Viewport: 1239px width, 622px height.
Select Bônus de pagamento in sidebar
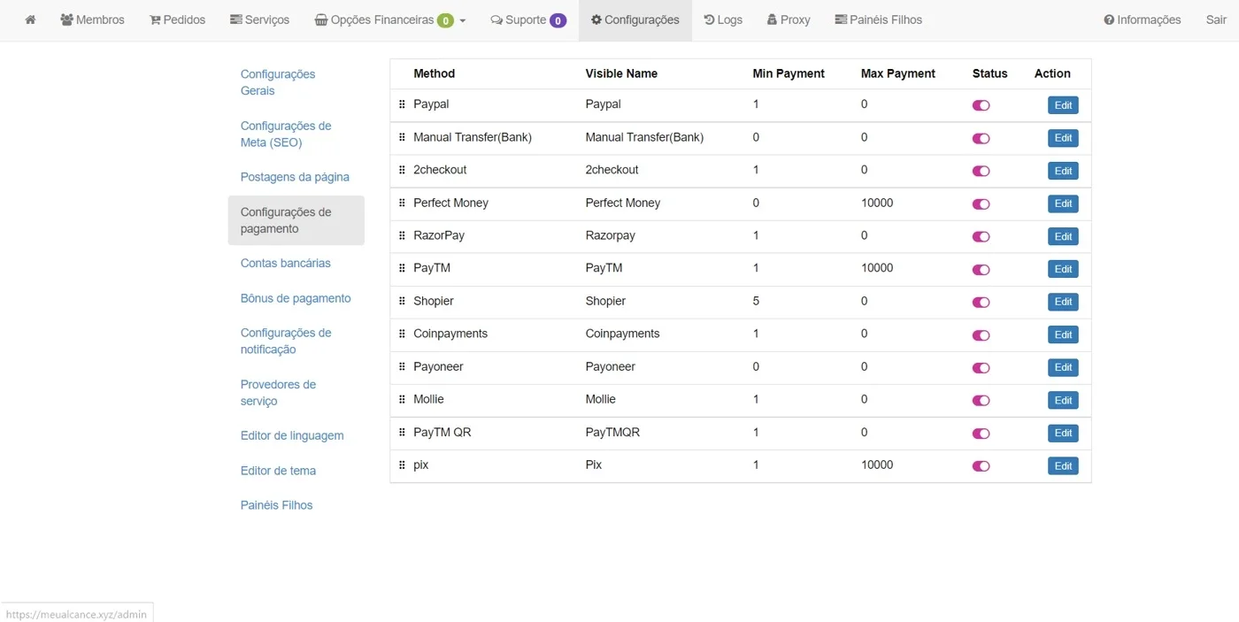[x=296, y=298]
